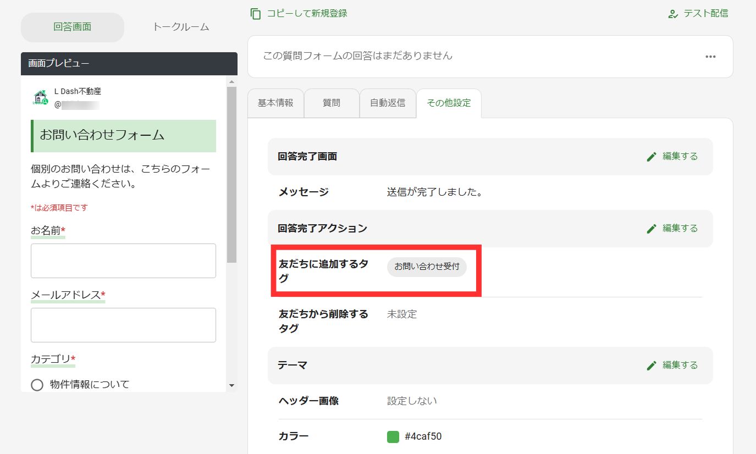Switch to the 回答画面 view
Viewport: 756px width, 454px height.
pos(73,27)
